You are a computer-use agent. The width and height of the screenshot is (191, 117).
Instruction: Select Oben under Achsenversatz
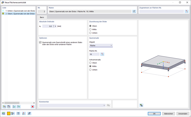click(x=90, y=63)
